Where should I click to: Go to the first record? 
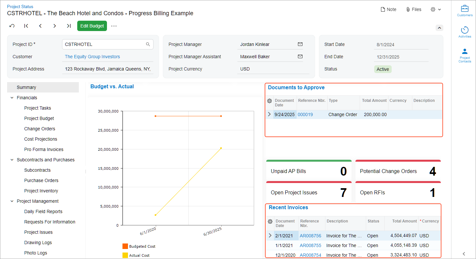tap(26, 26)
